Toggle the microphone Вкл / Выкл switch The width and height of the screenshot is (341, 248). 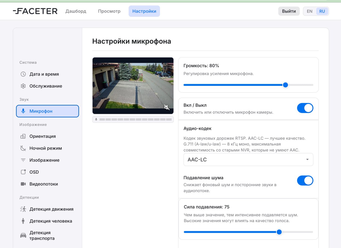click(x=305, y=108)
